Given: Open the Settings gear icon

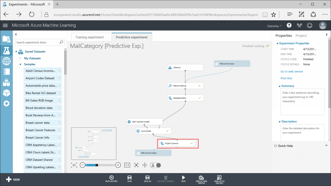Looking at the screenshot, I should pos(6,104).
